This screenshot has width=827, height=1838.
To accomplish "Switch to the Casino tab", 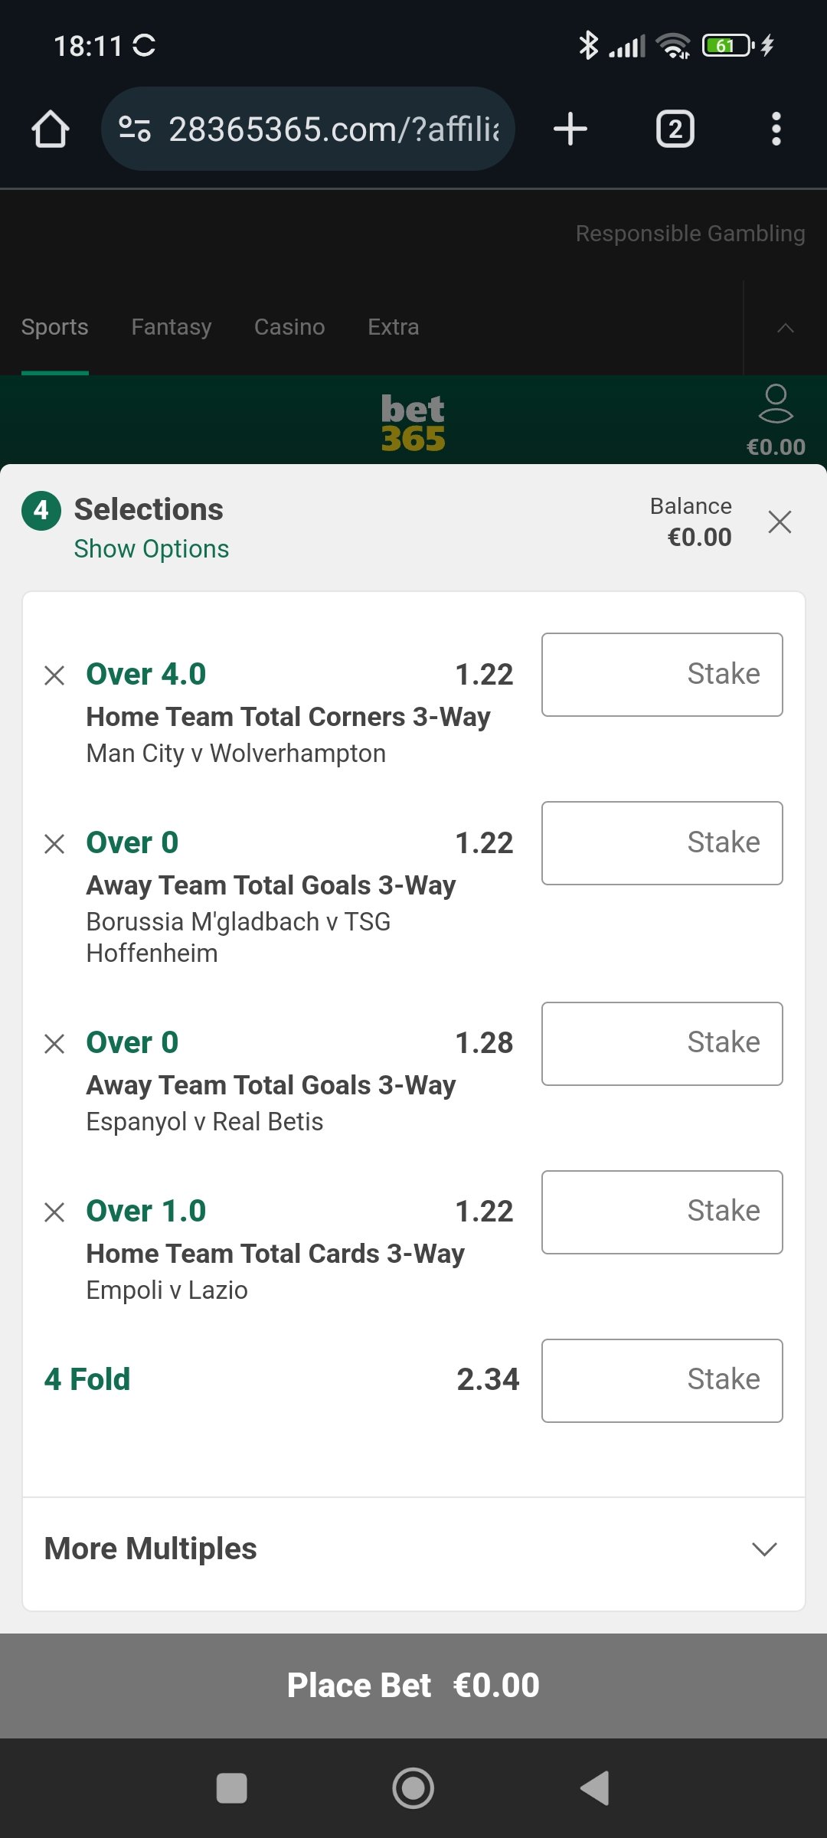I will [x=289, y=327].
